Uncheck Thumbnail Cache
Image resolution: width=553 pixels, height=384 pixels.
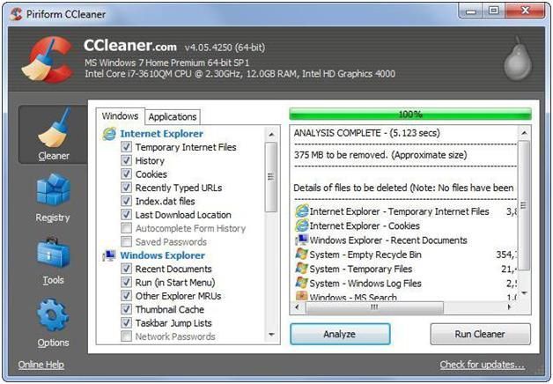126,309
